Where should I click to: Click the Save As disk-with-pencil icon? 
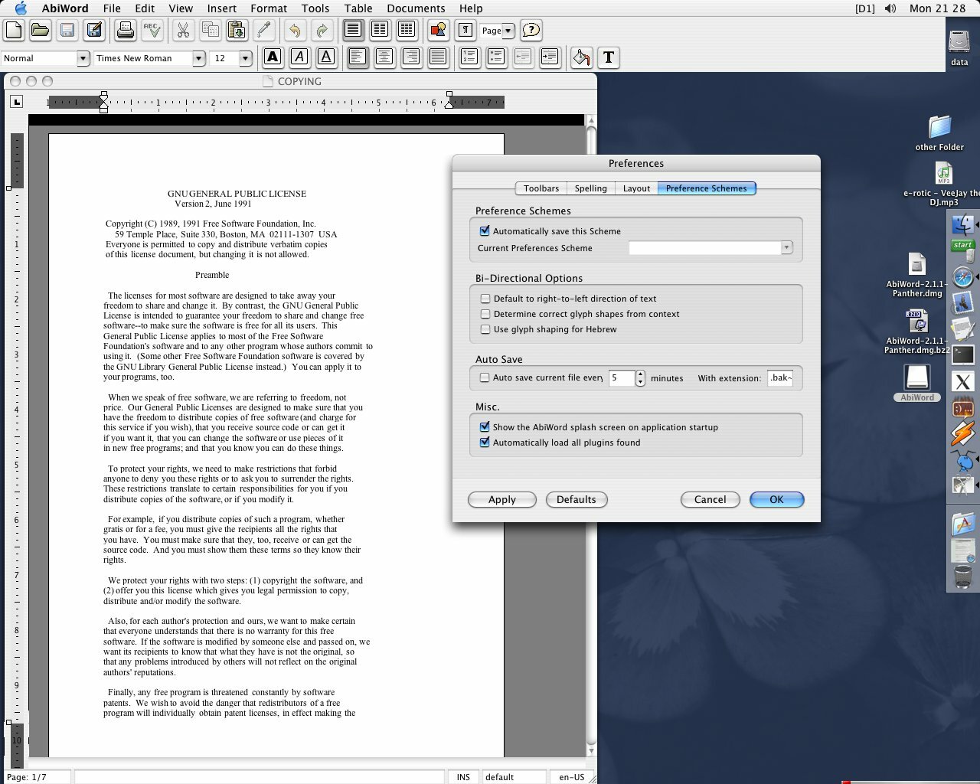click(x=94, y=31)
